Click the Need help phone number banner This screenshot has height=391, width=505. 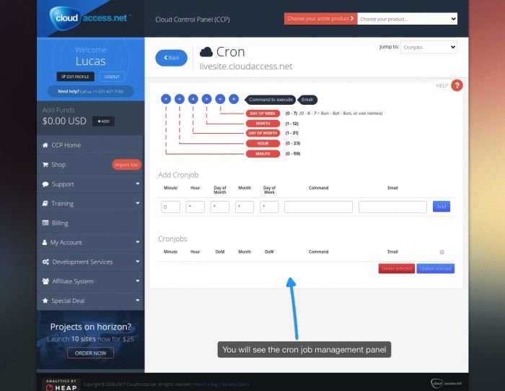coord(90,92)
